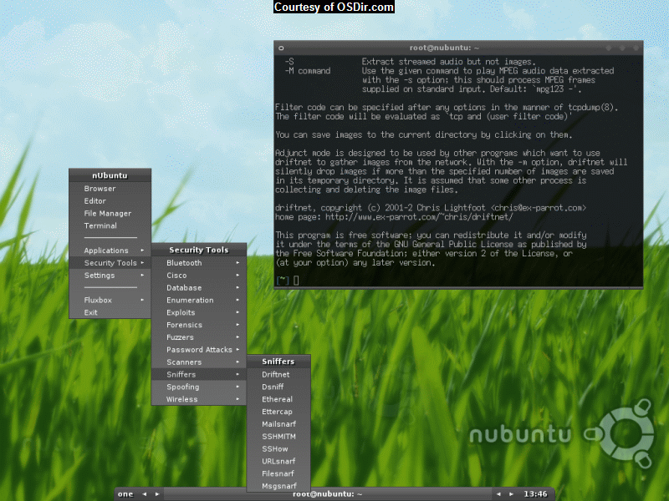Launch Editor from nUbuntu menu

[110, 200]
